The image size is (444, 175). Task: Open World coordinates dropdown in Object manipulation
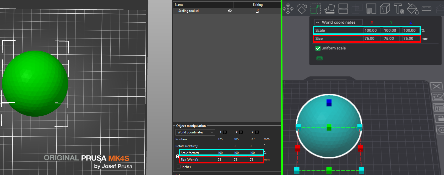tap(195, 132)
